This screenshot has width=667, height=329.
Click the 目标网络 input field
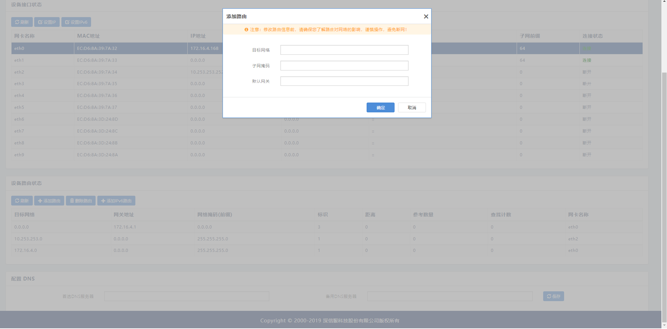344,50
